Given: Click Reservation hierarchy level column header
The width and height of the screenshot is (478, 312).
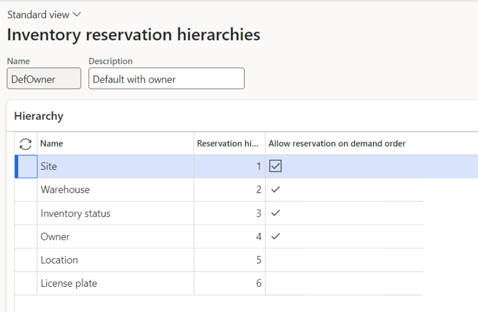Looking at the screenshot, I should coord(228,144).
